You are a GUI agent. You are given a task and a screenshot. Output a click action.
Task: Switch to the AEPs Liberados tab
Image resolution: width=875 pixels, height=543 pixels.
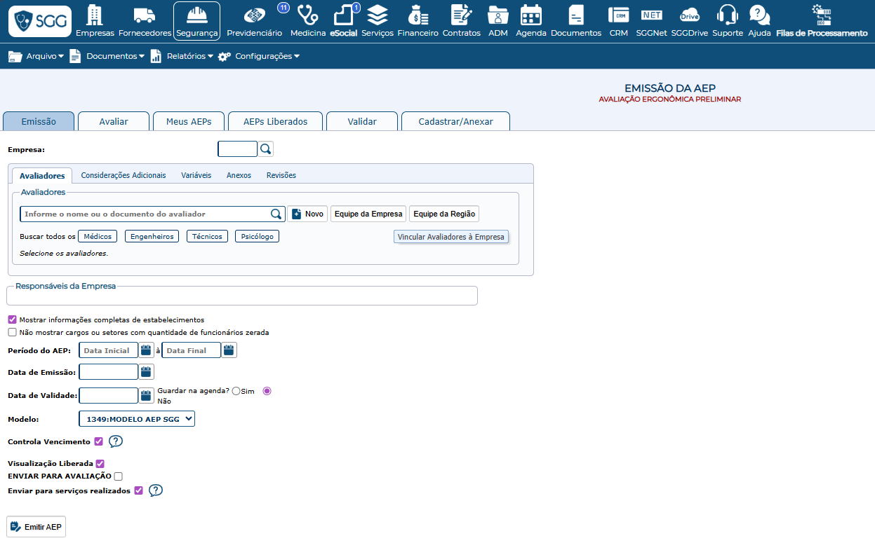coord(275,121)
